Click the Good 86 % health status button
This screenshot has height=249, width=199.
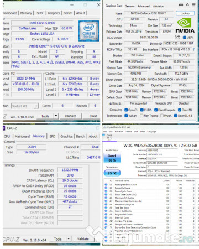tap(112, 158)
